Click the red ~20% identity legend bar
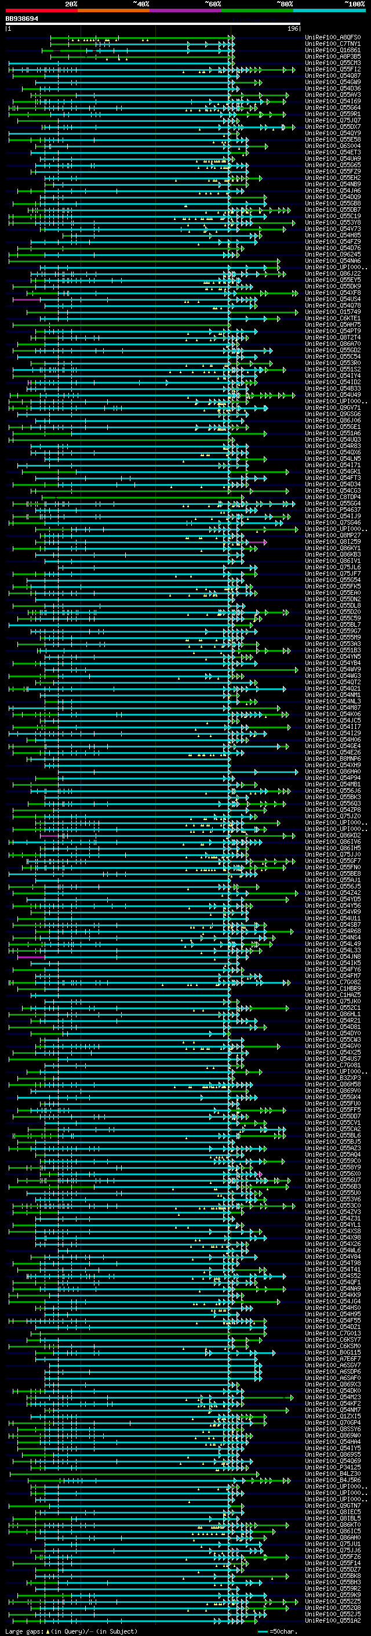This screenshot has height=1636, width=371. coord(41,11)
